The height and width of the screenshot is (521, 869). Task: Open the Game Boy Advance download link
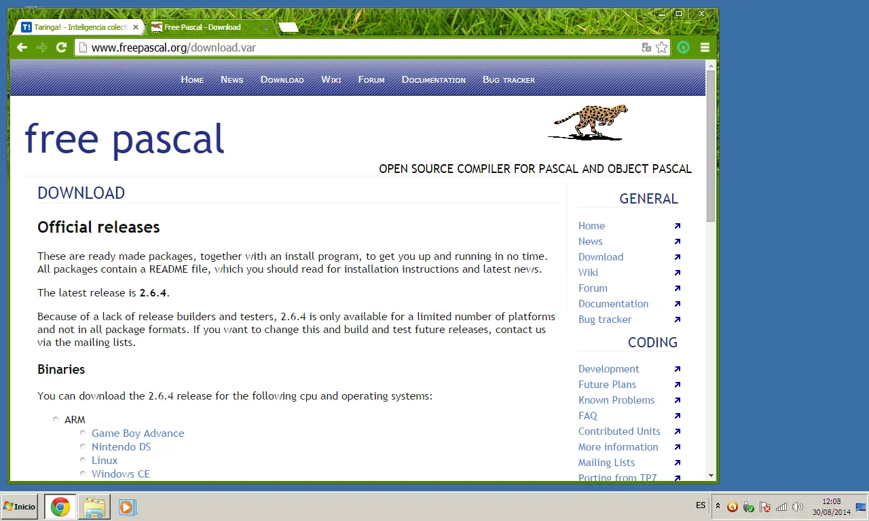click(x=138, y=433)
